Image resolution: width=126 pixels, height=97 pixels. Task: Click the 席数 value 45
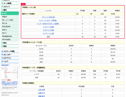(105, 17)
